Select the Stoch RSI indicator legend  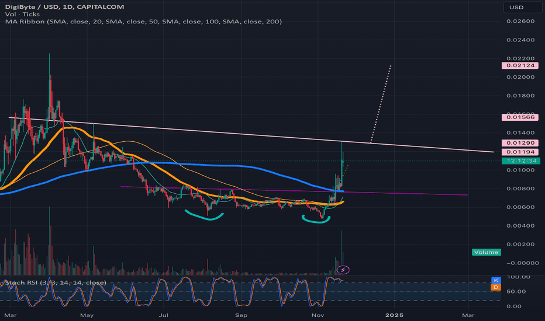pos(56,282)
